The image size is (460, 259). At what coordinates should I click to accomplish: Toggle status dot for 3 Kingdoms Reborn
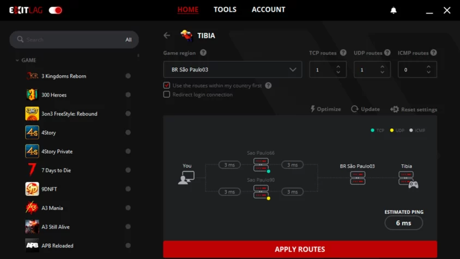pos(128,76)
